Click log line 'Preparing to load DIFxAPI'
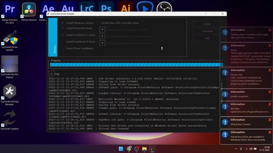Screen dimensions: 273x153 pyautogui.click(x=93, y=82)
